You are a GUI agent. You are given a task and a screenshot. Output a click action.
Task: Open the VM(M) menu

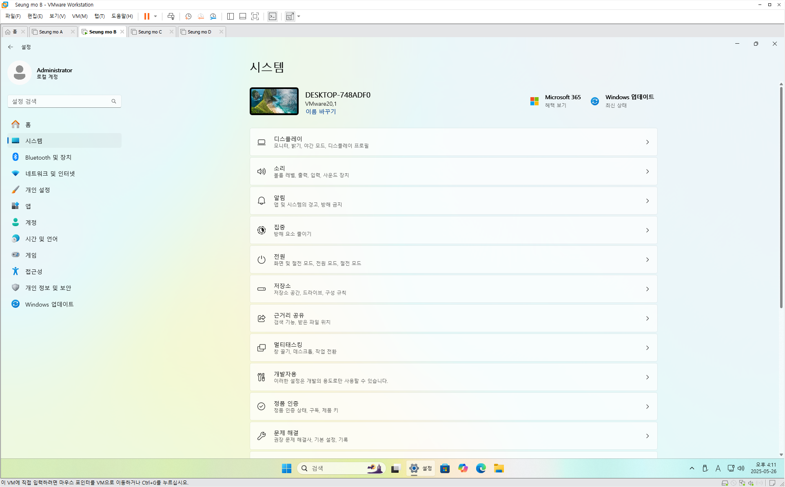point(80,16)
